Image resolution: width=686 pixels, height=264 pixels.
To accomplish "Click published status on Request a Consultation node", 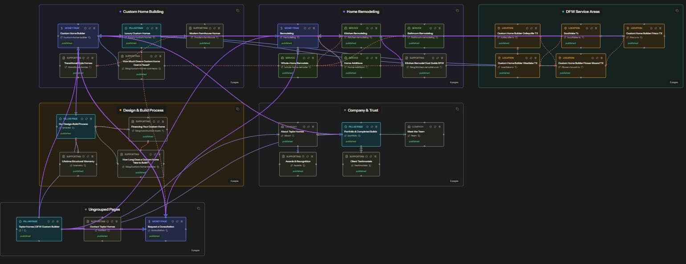I will 154,236.
